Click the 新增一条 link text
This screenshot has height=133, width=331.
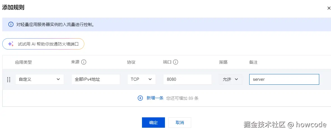155,98
